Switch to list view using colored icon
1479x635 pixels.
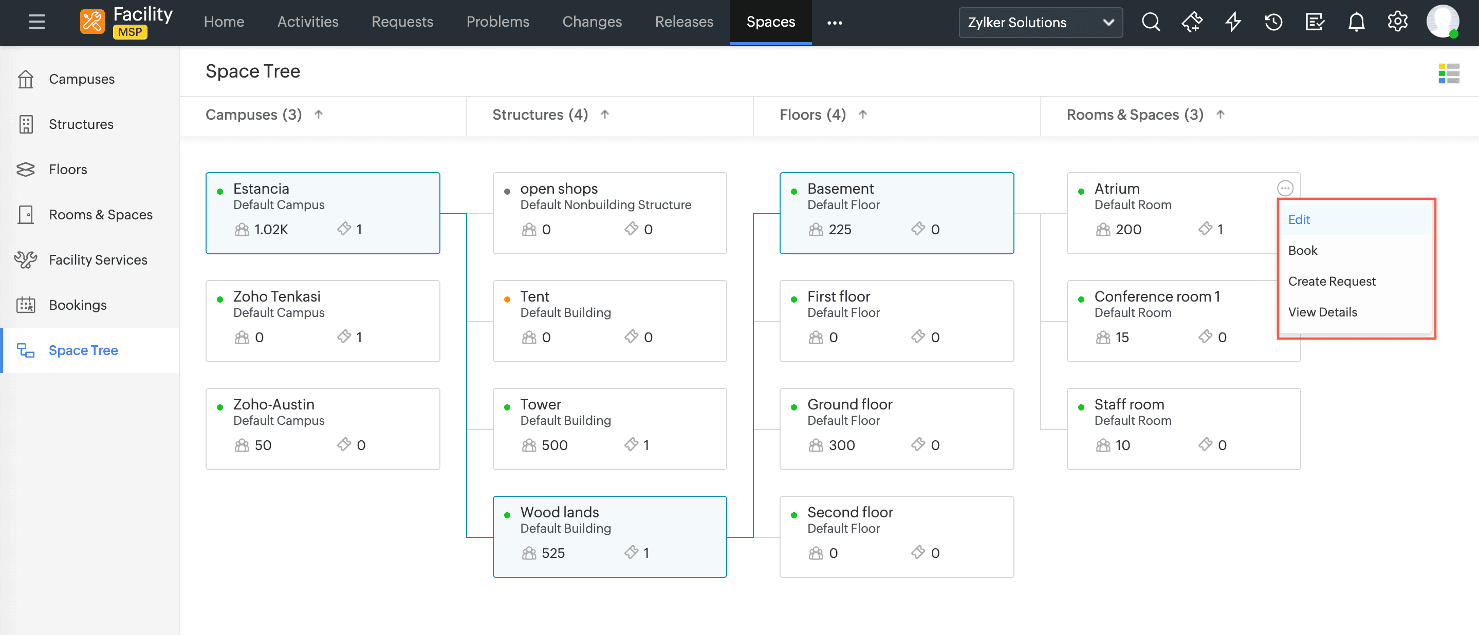[1449, 73]
